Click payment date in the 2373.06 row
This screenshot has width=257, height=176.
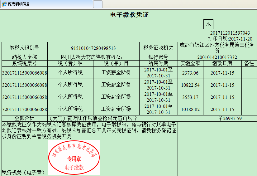tap(222, 73)
